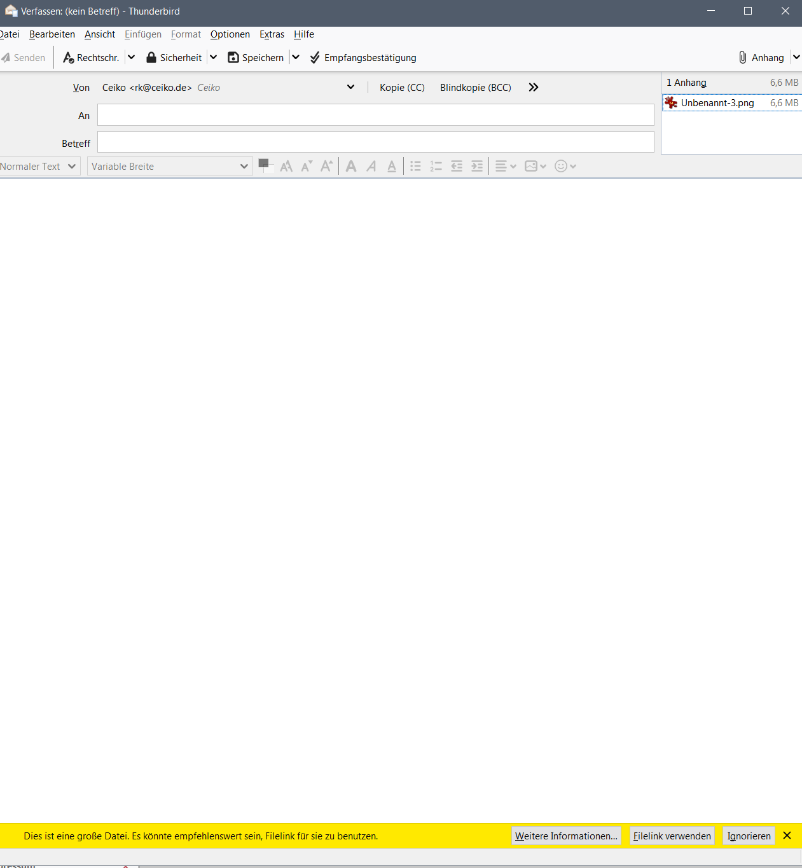The width and height of the screenshot is (802, 868).
Task: Apply bulleted list
Action: tap(416, 167)
